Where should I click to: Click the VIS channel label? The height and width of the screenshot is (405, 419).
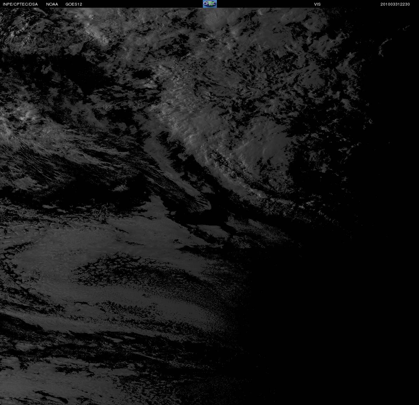pos(317,4)
